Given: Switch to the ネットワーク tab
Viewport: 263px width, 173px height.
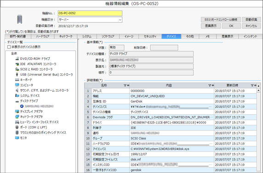Looking at the screenshot, I should click(x=66, y=36).
